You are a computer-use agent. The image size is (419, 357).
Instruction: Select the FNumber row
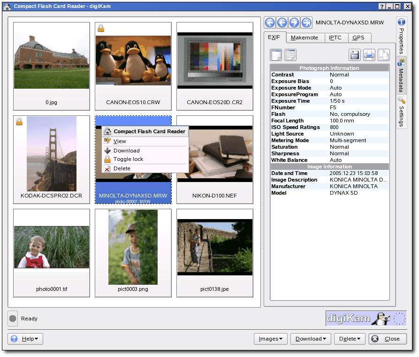coord(329,108)
